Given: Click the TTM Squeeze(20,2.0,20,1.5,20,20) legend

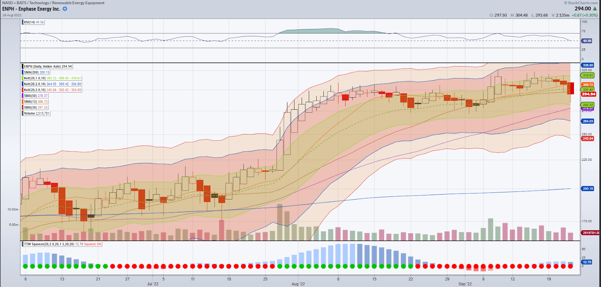Looking at the screenshot, I should pyautogui.click(x=62, y=244).
